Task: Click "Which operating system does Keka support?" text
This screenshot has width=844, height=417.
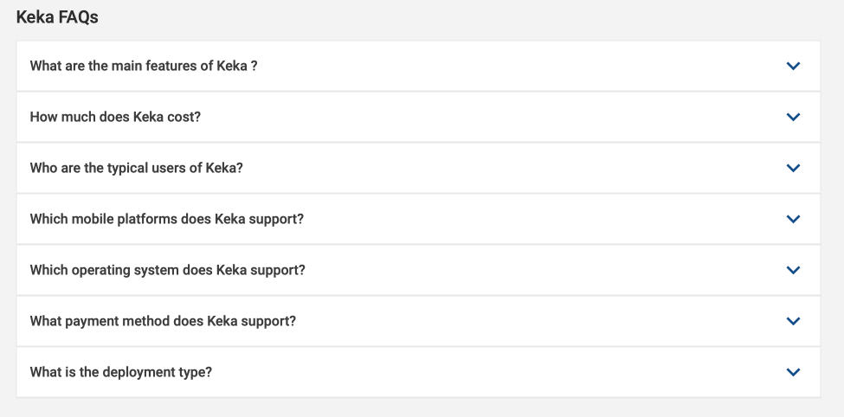Action: pos(167,270)
